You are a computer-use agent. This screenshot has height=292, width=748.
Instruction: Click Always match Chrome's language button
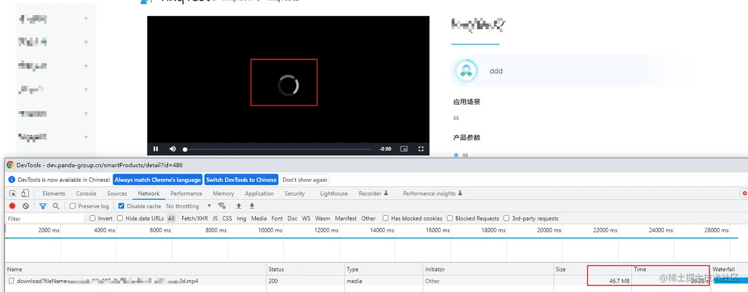pos(158,180)
